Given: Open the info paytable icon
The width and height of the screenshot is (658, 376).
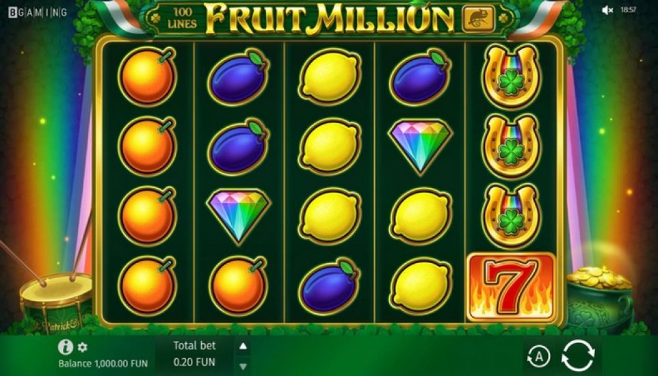Looking at the screenshot, I should [66, 347].
